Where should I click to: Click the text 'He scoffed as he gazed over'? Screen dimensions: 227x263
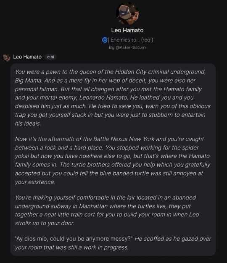173,239
